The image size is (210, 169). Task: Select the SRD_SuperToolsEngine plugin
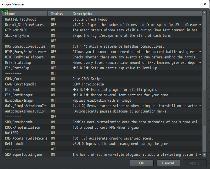[x=102, y=154]
